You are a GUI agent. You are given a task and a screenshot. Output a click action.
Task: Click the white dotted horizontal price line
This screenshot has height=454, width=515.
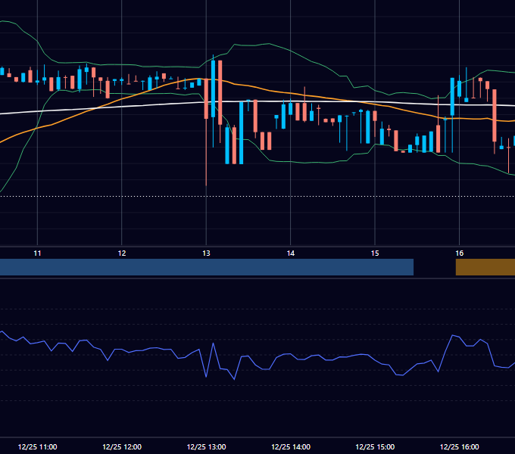click(257, 197)
